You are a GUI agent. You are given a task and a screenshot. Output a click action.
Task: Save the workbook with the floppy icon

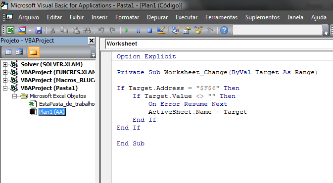[x=39, y=30]
